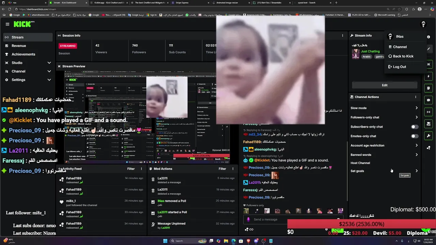Expand the Channel sidebar section
Image resolution: width=436 pixels, height=245 pixels.
pos(49,71)
